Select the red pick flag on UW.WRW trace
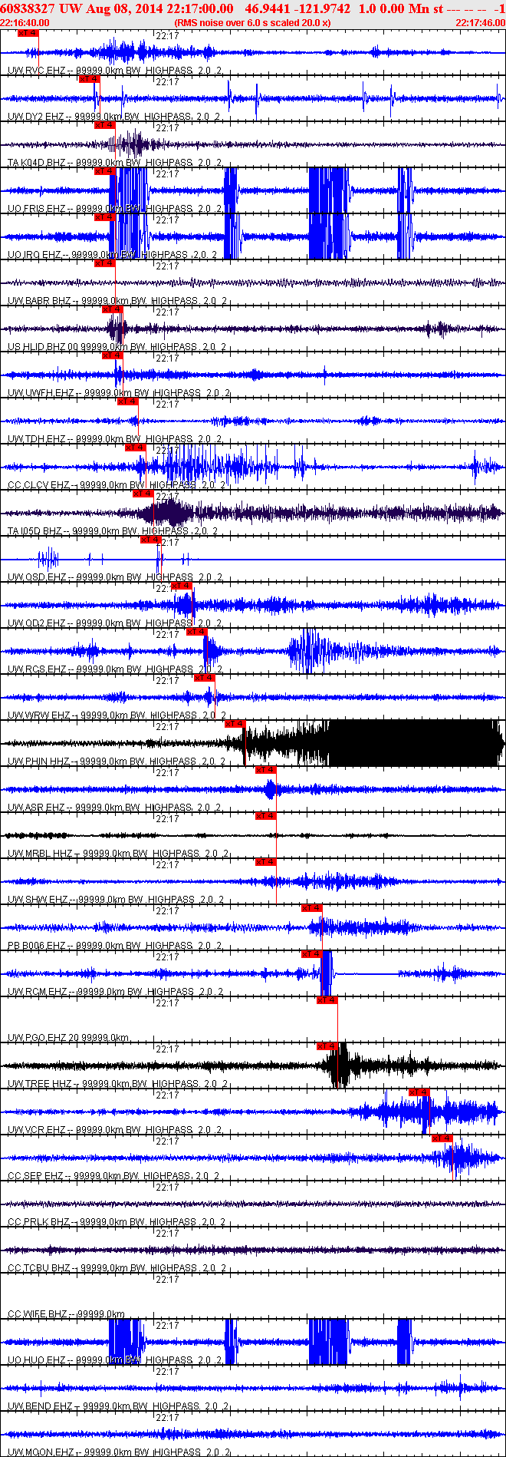The width and height of the screenshot is (506, 1457). [x=204, y=678]
